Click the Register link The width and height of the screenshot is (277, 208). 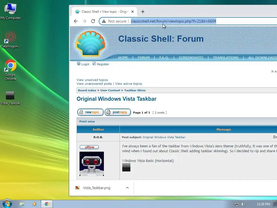pos(103,64)
